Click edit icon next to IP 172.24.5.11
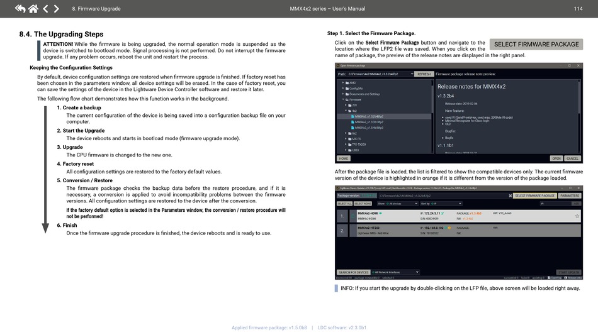Screen dimensions: 598x335 coord(443,214)
